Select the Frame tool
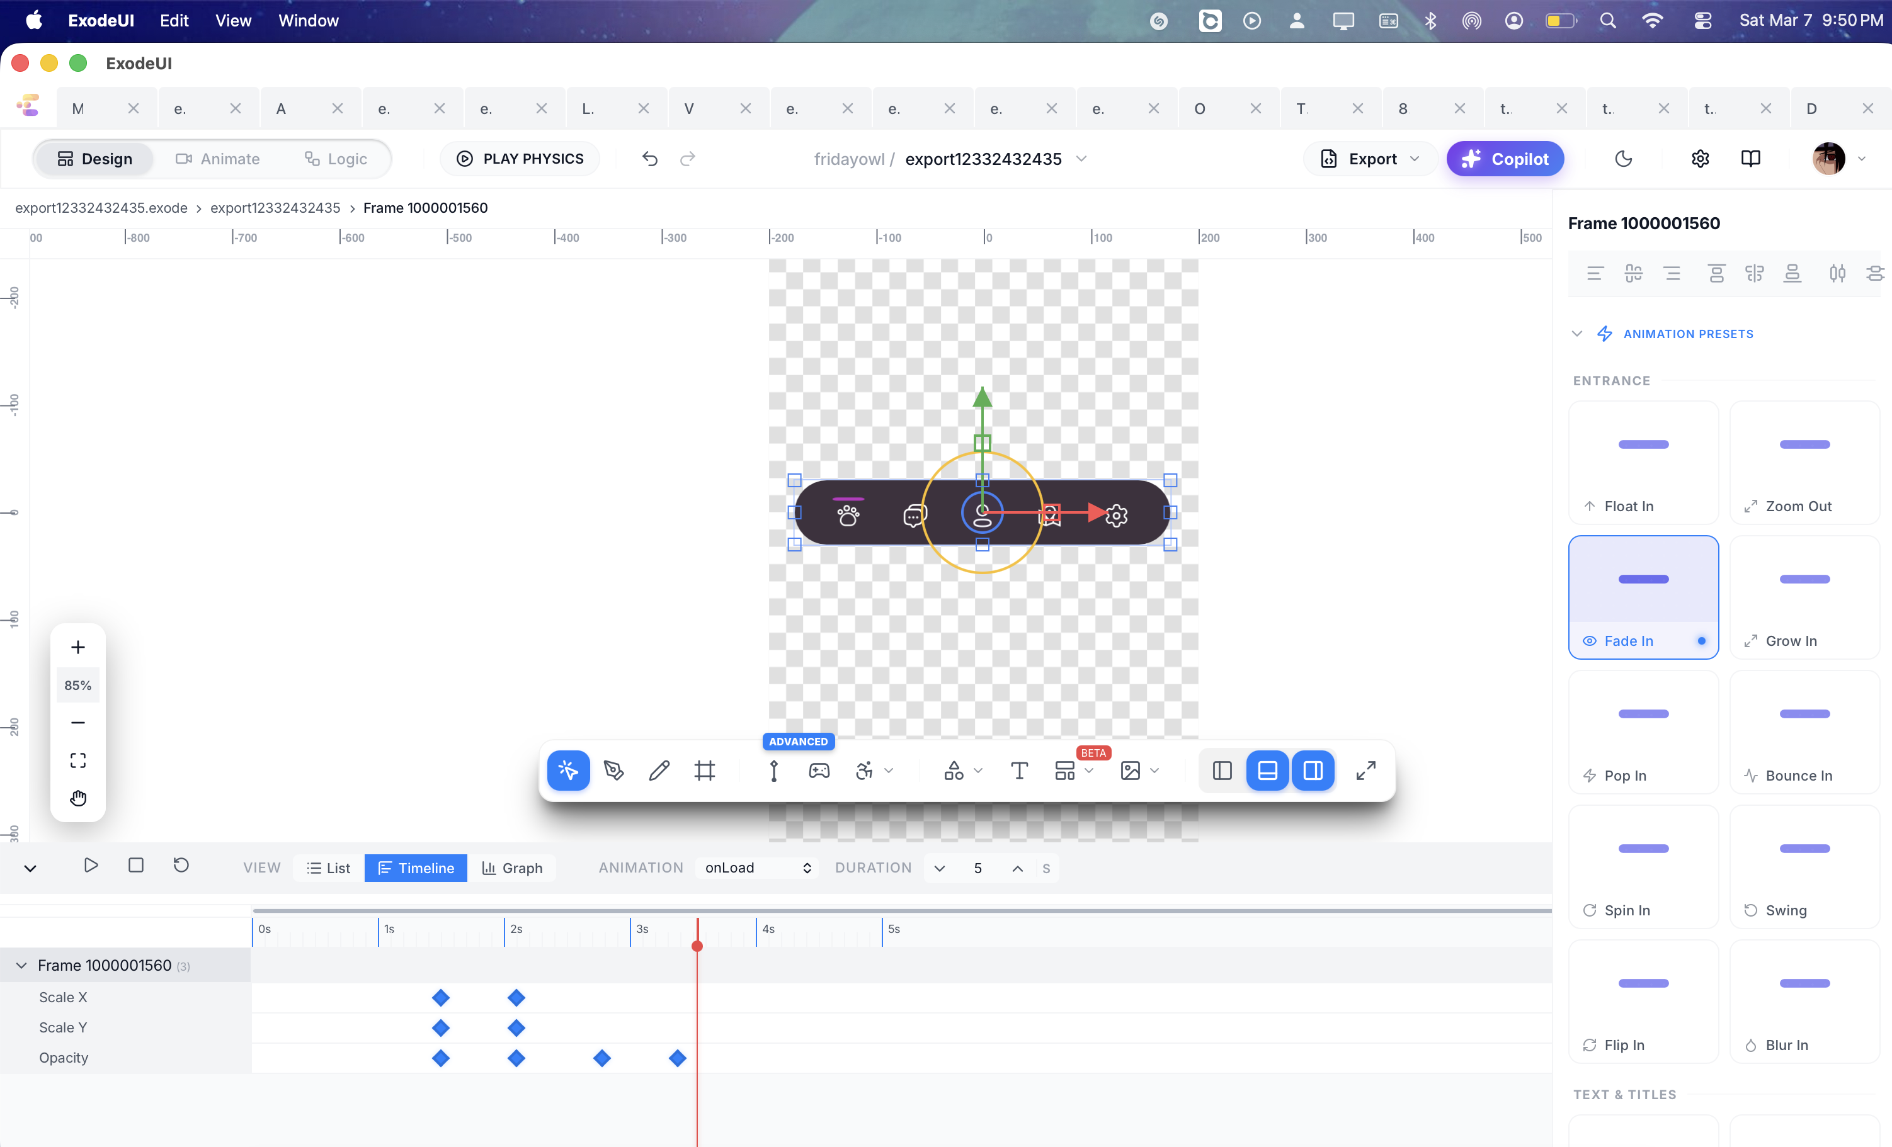Image resolution: width=1892 pixels, height=1147 pixels. (705, 771)
